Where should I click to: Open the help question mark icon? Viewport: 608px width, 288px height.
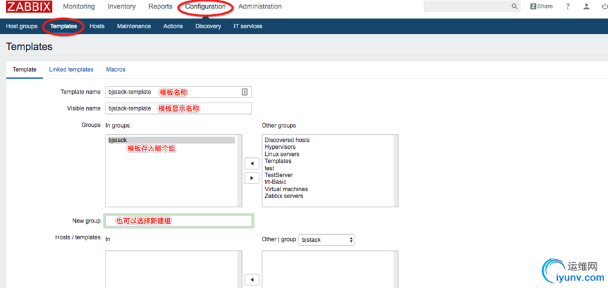[567, 6]
